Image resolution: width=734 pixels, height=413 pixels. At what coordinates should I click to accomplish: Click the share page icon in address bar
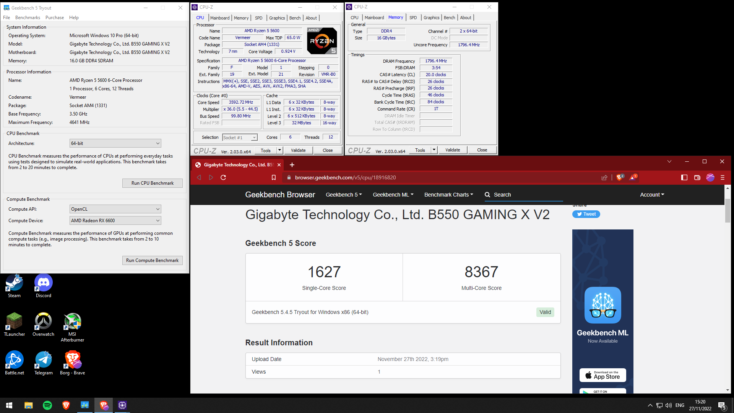click(x=604, y=177)
